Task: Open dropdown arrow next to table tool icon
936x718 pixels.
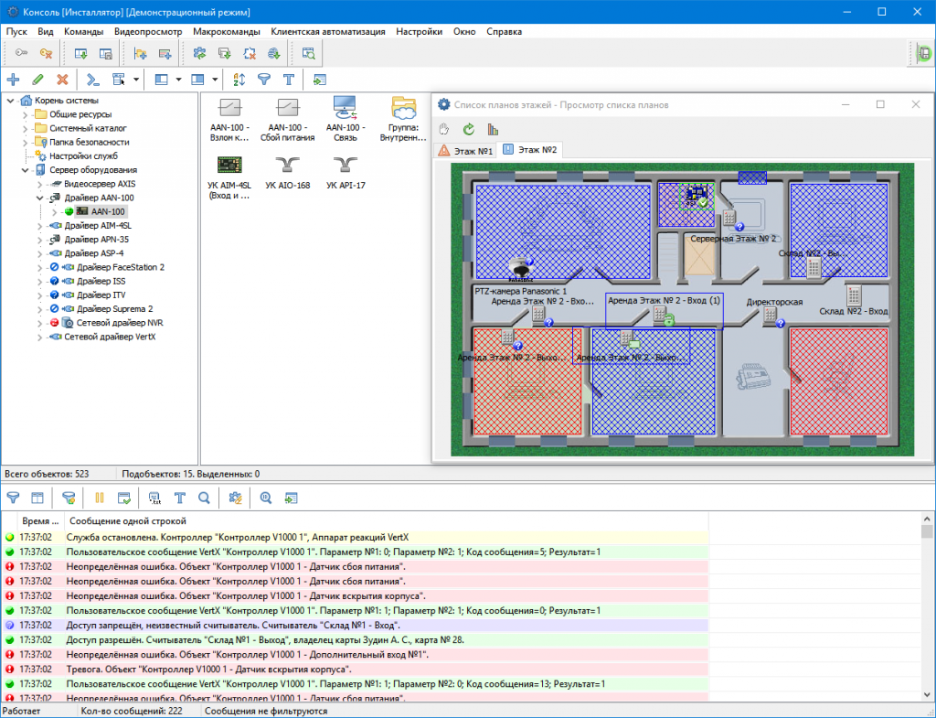Action: tap(136, 80)
